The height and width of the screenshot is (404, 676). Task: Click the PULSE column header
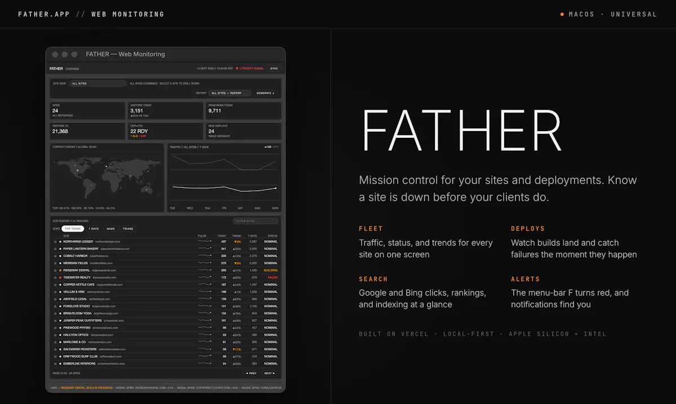(202, 236)
